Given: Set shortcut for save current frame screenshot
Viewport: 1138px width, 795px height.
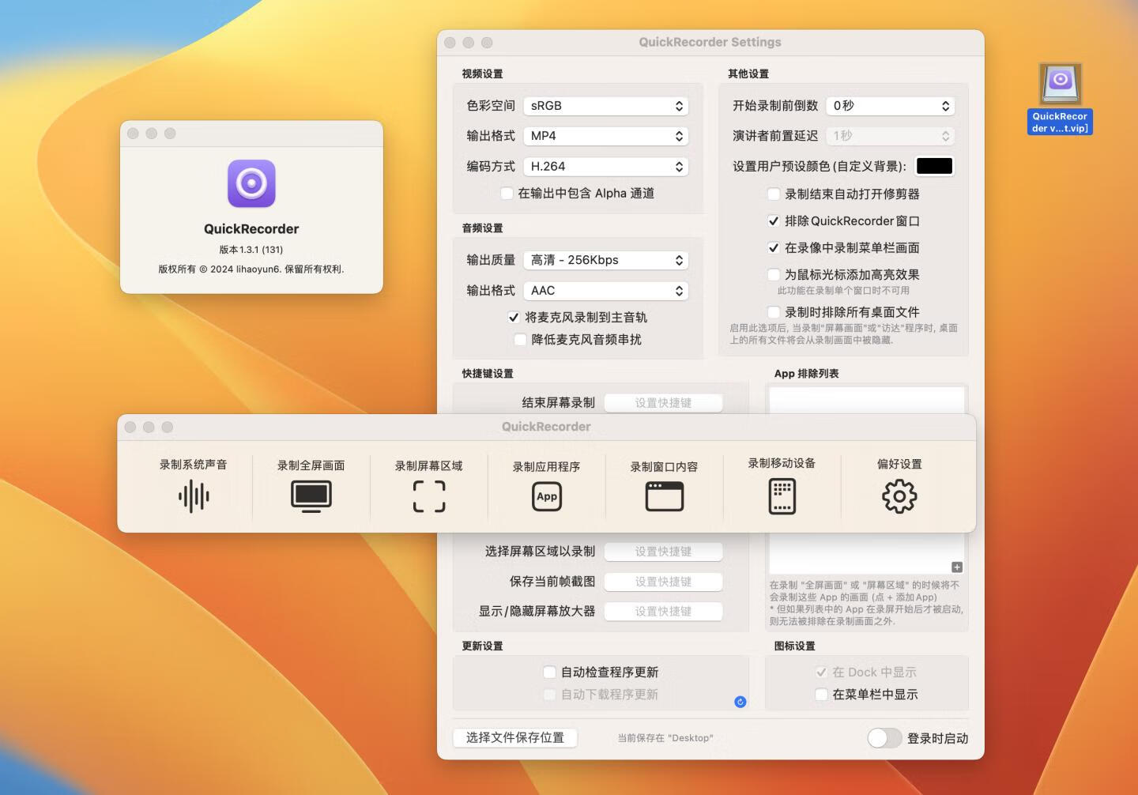Looking at the screenshot, I should [x=664, y=582].
